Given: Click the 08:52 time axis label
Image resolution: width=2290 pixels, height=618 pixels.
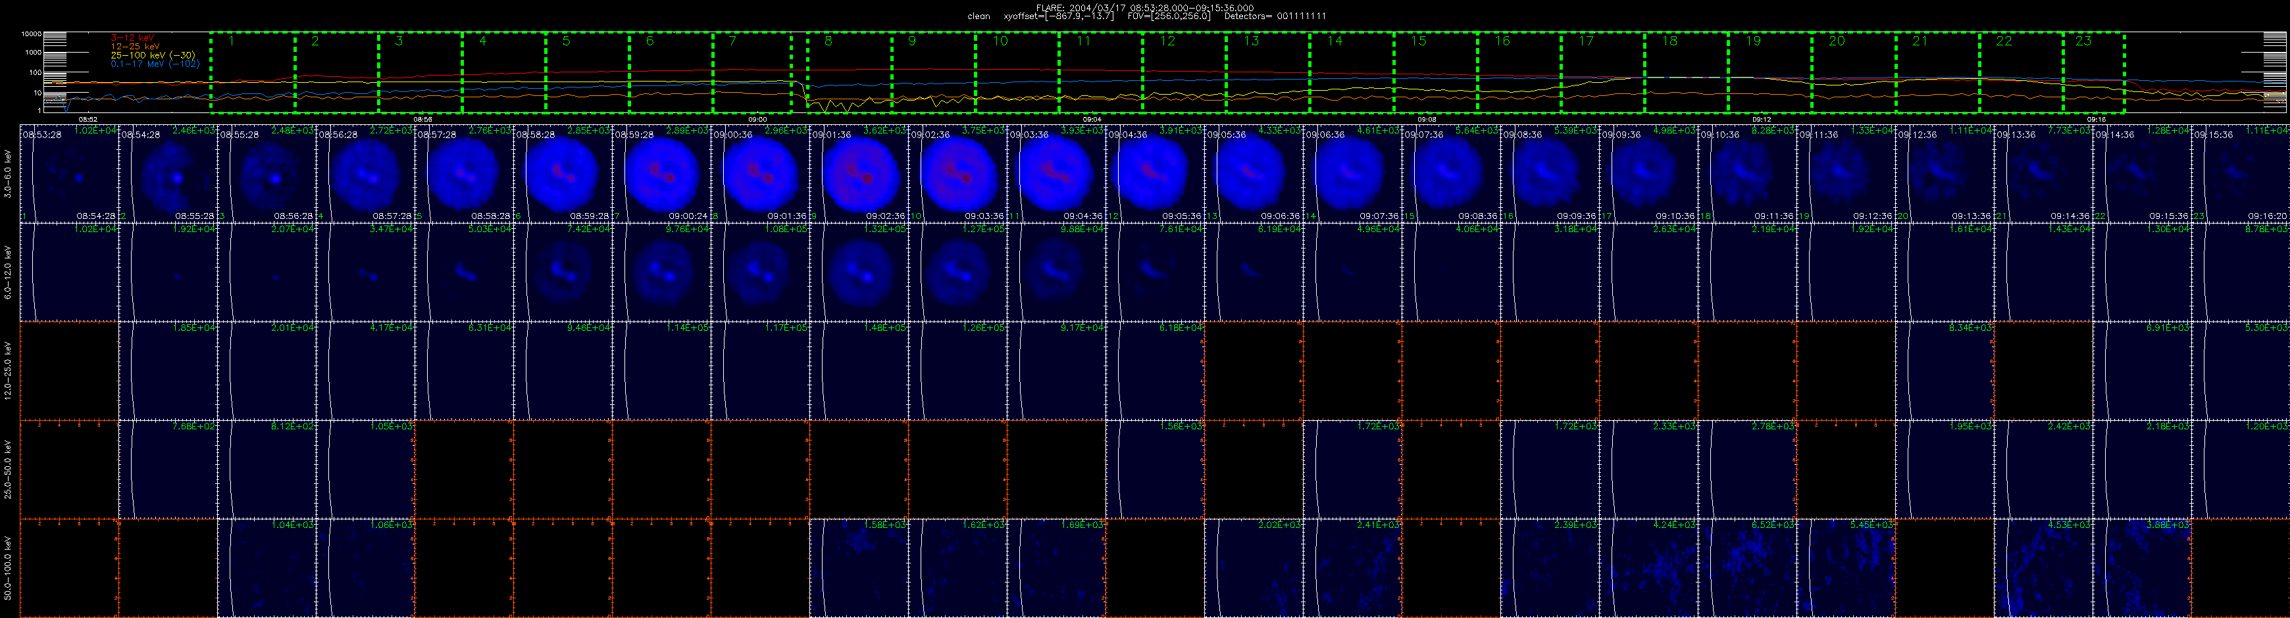Looking at the screenshot, I should point(88,119).
